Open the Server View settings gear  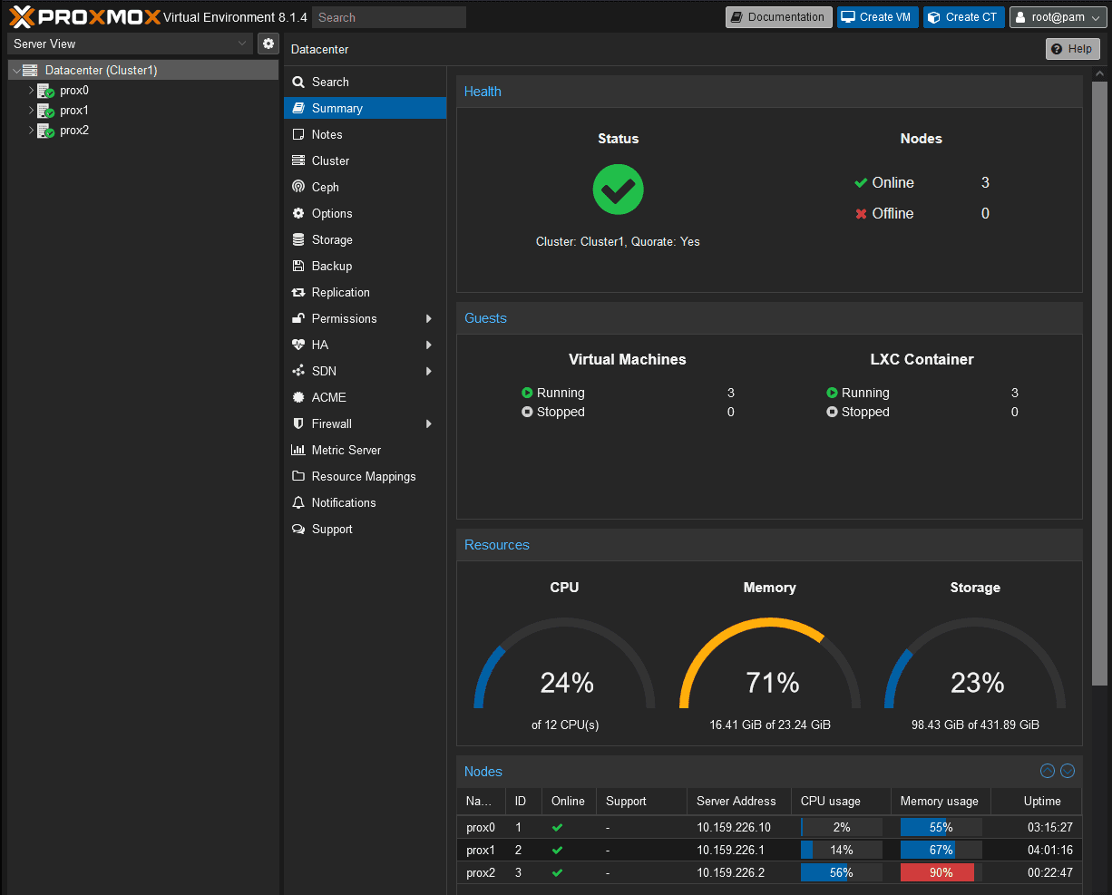[268, 44]
